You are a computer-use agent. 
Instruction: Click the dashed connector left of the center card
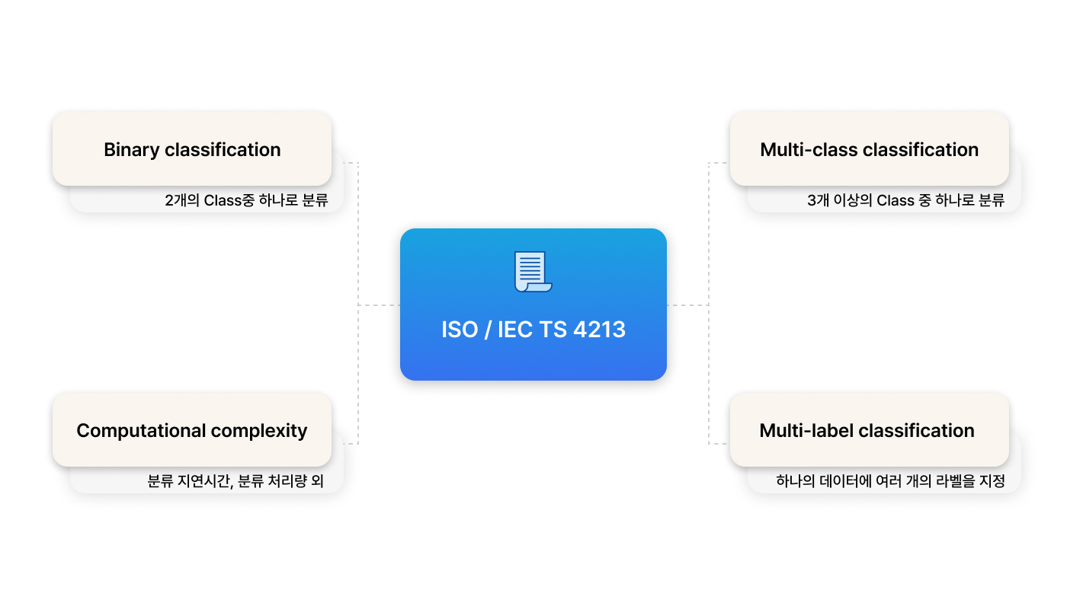[x=379, y=305]
